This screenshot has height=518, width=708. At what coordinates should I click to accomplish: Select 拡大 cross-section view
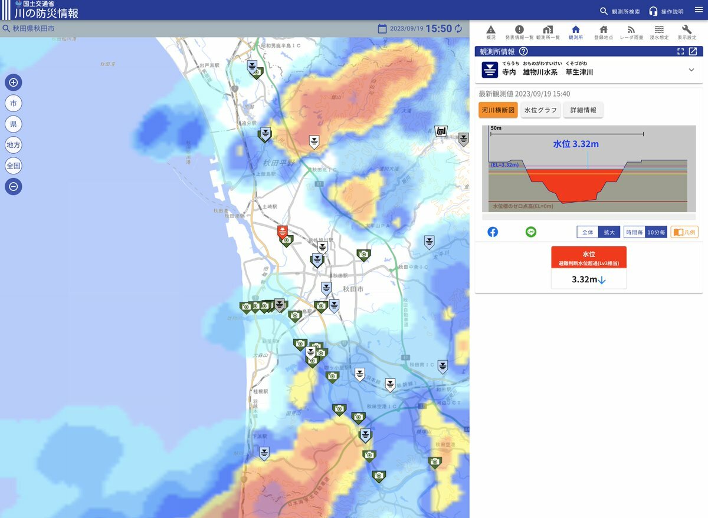click(x=609, y=232)
